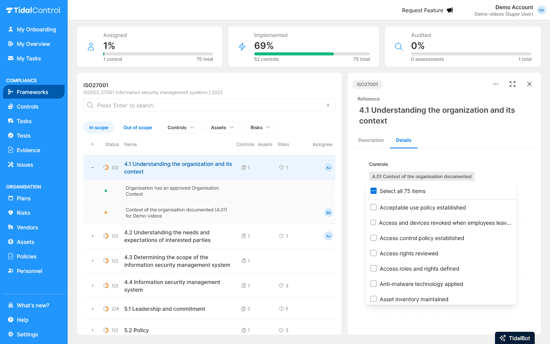Check the Access rights reviewed checkbox
The height and width of the screenshot is (344, 550).
(x=374, y=253)
